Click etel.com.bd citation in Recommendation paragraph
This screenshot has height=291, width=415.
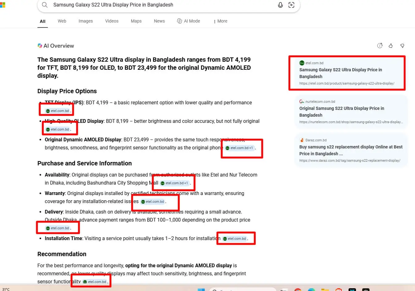coord(95,282)
